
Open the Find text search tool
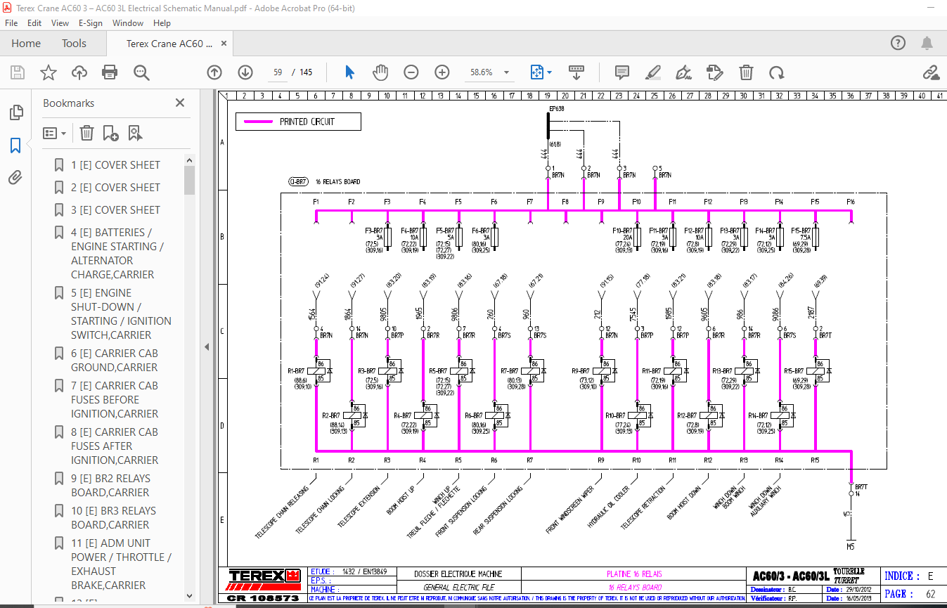click(x=141, y=72)
